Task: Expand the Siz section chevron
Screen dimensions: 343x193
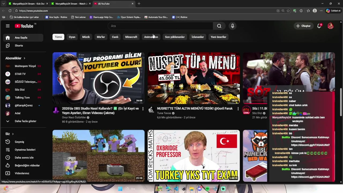Action: tap(13, 134)
